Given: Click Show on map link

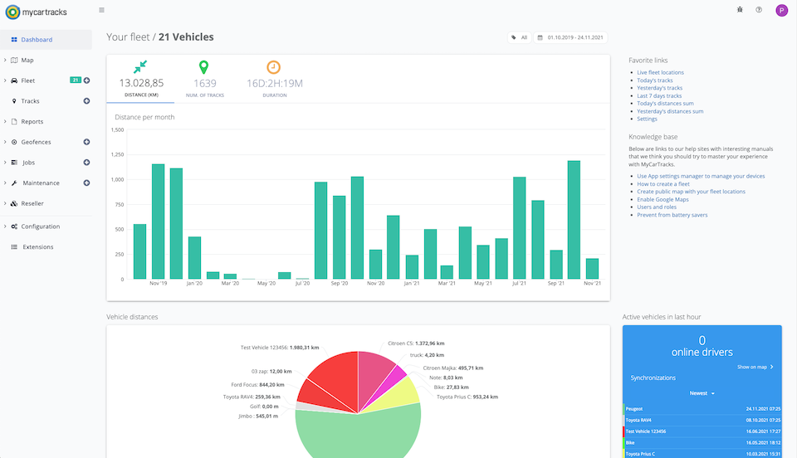Looking at the screenshot, I should click(755, 367).
